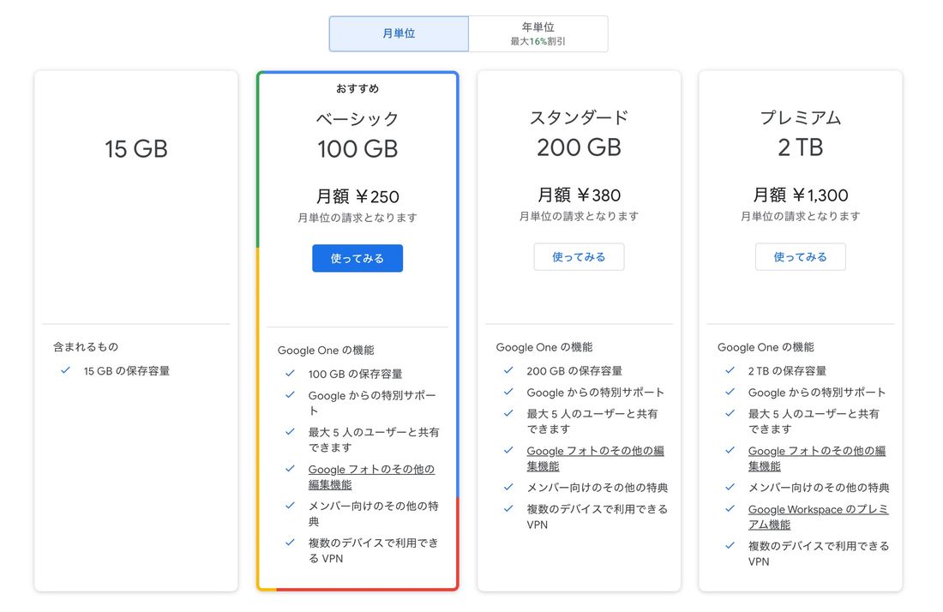943x612 pixels.
Task: Switch to 年単位 yearly billing tab
Action: pyautogui.click(x=538, y=33)
